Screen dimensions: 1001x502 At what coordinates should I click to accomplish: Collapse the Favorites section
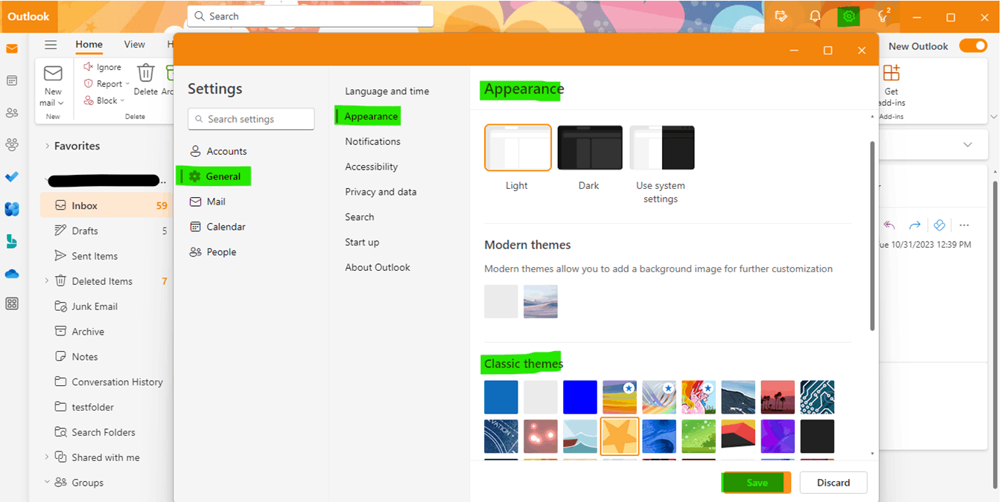click(x=47, y=146)
